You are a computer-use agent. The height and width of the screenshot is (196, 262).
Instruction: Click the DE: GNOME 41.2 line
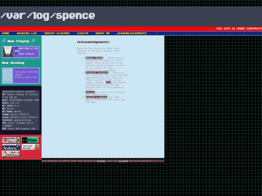(11, 106)
